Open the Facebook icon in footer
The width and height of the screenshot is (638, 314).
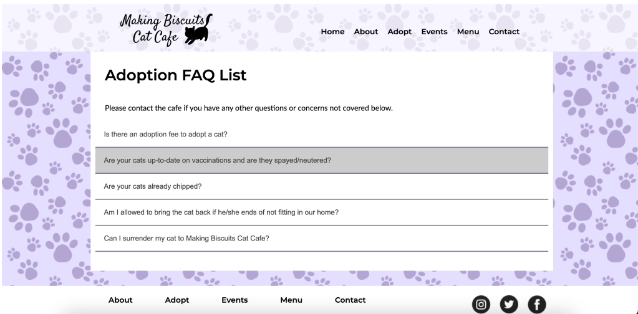536,305
